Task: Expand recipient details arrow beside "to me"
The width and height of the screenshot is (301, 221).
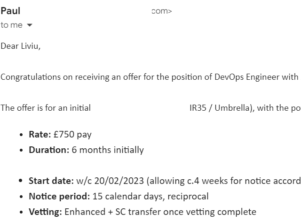Action: click(30, 25)
